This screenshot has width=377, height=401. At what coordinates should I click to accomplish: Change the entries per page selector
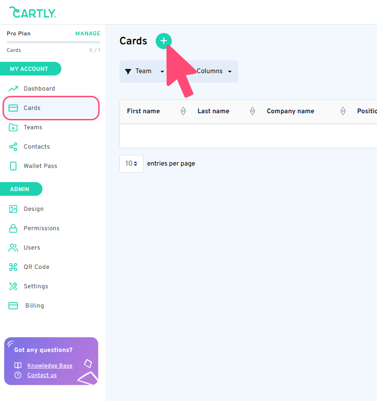[x=131, y=164]
